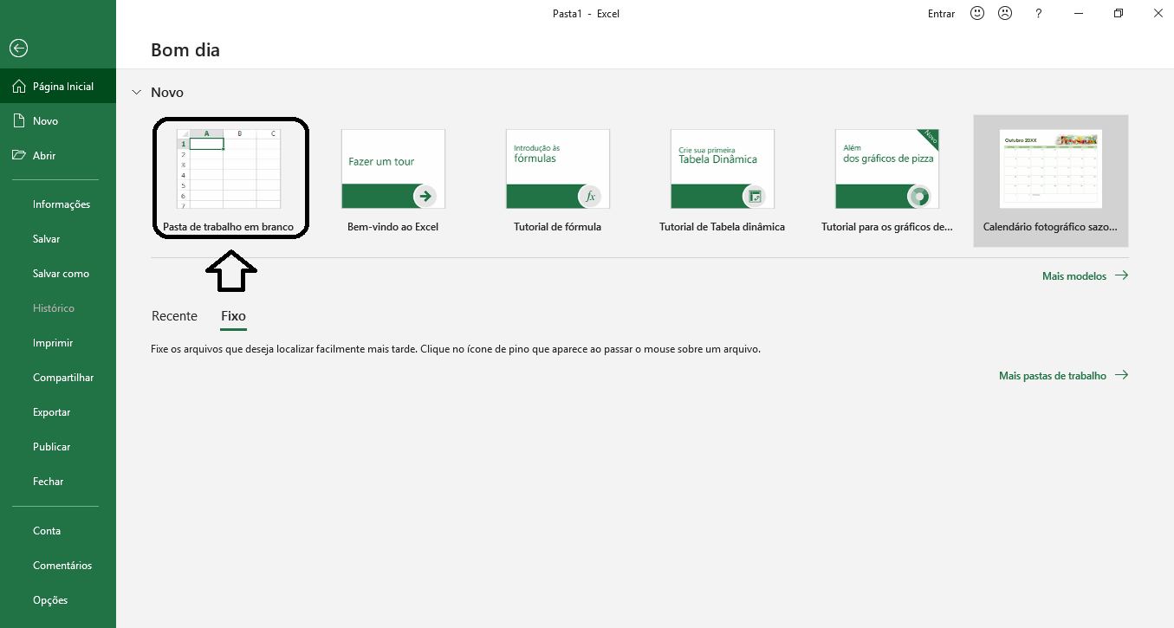
Task: Click the Página Inicial home icon
Action: tap(19, 87)
